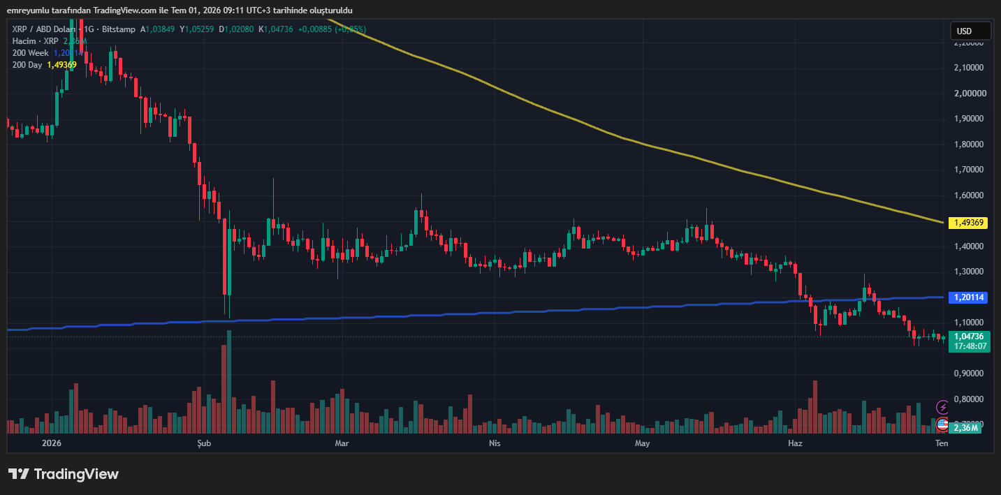This screenshot has width=1001, height=495.
Task: Click the 1,90000 price scale label
Action: click(970, 119)
